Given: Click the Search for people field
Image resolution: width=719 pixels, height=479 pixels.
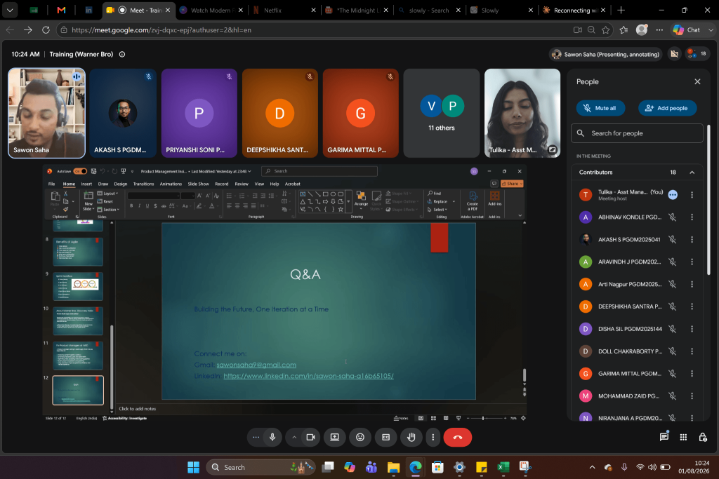Looking at the screenshot, I should pyautogui.click(x=637, y=133).
